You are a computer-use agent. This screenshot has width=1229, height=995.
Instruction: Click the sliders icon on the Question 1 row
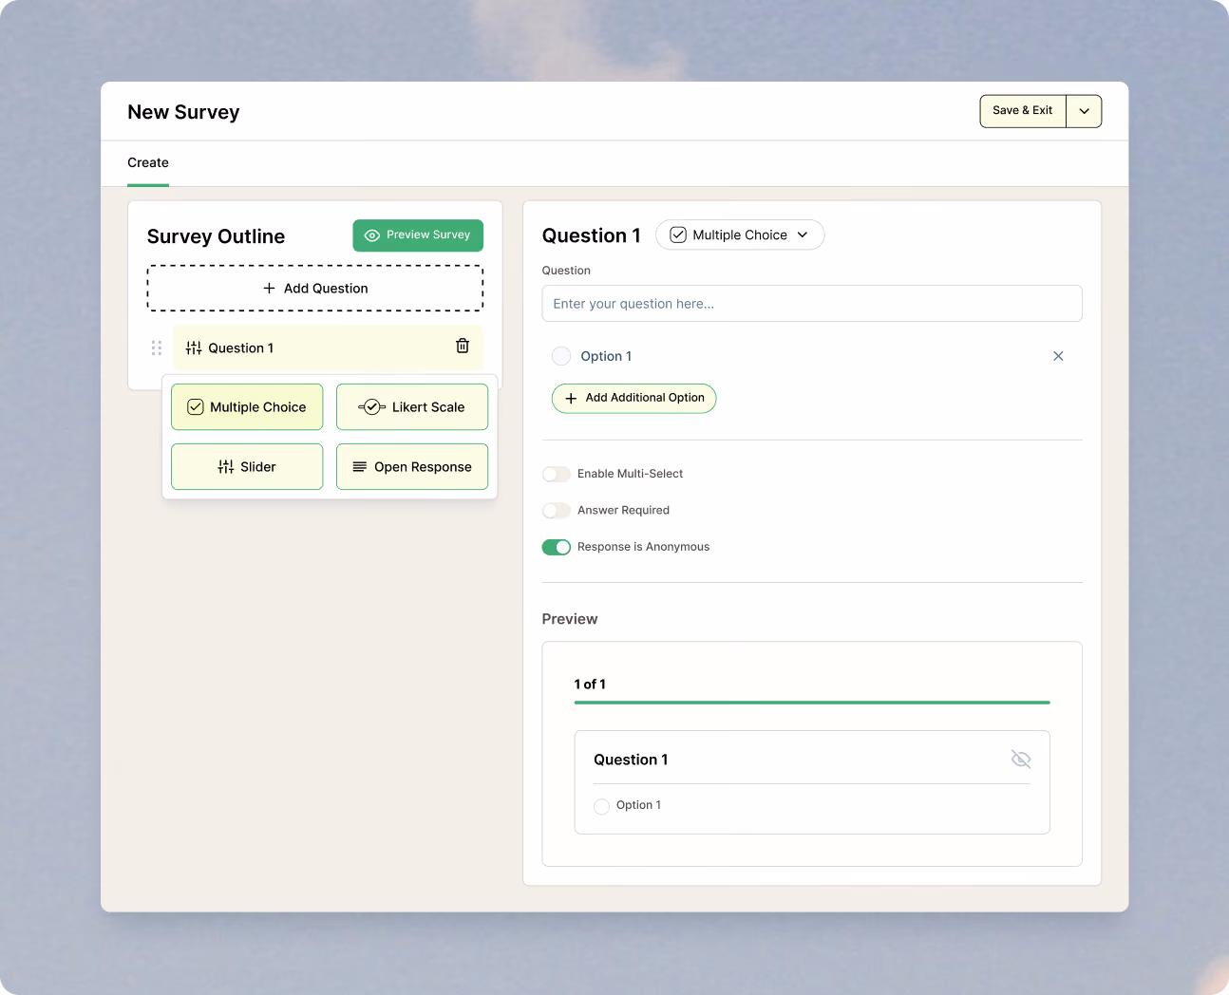click(194, 348)
